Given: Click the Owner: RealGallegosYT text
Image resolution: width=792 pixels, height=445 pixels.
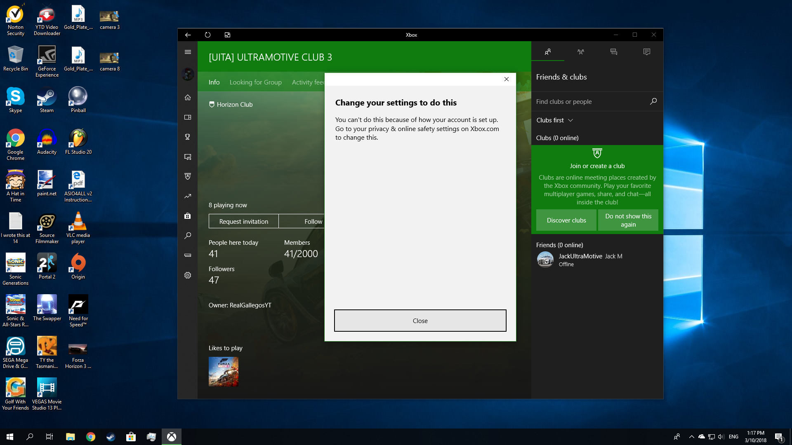Looking at the screenshot, I should (240, 305).
